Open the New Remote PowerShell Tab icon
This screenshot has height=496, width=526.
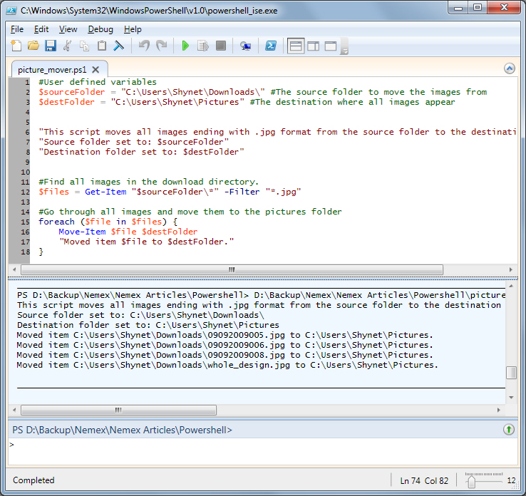click(245, 46)
